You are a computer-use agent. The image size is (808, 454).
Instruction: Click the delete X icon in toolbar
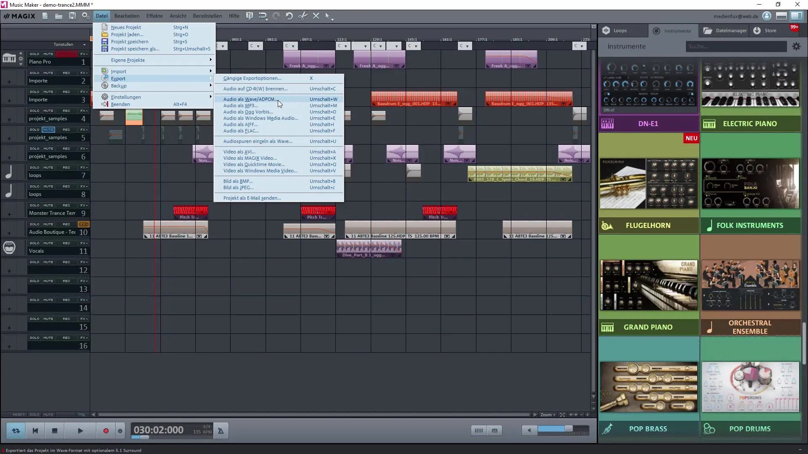pos(316,16)
